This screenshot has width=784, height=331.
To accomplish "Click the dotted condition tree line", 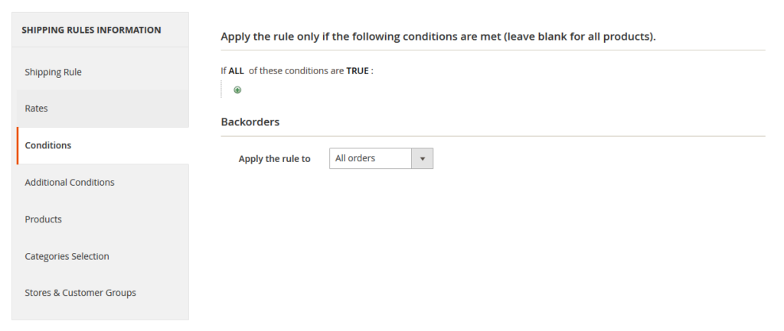I will tap(221, 89).
